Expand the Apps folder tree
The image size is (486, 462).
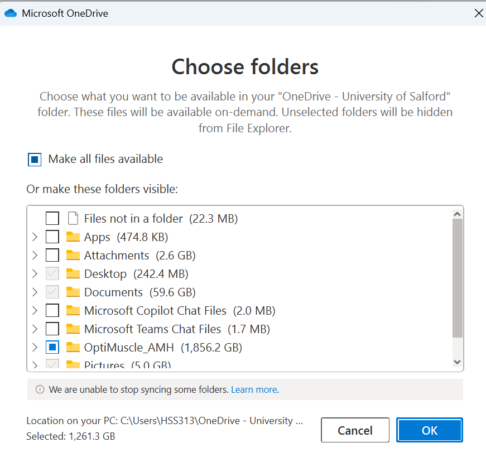(35, 237)
